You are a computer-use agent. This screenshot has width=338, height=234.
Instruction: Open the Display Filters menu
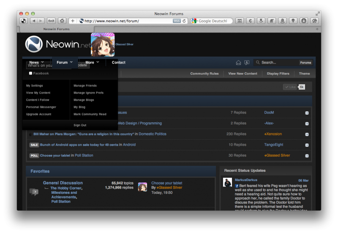pyautogui.click(x=278, y=74)
